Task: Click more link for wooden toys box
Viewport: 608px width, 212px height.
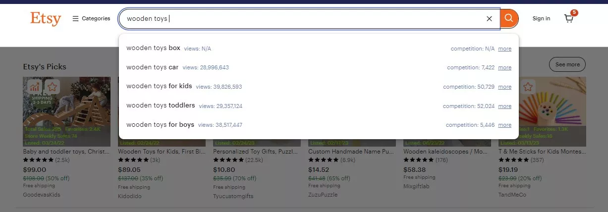Action: pyautogui.click(x=504, y=49)
